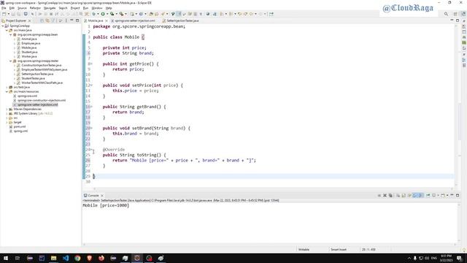Collapse the src/main/resources folder

7,91
